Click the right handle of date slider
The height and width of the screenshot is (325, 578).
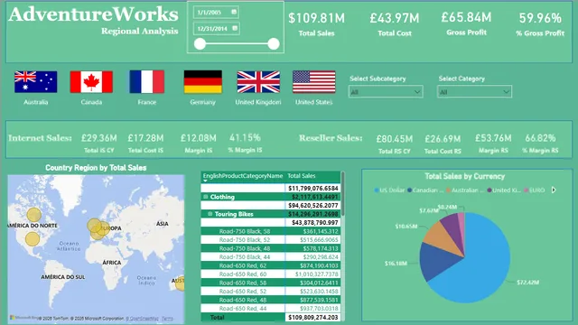[274, 44]
